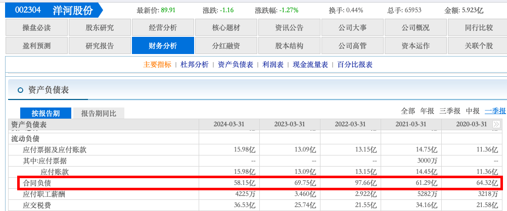
Task: Open the 资讯公告 tab
Action: (x=289, y=27)
